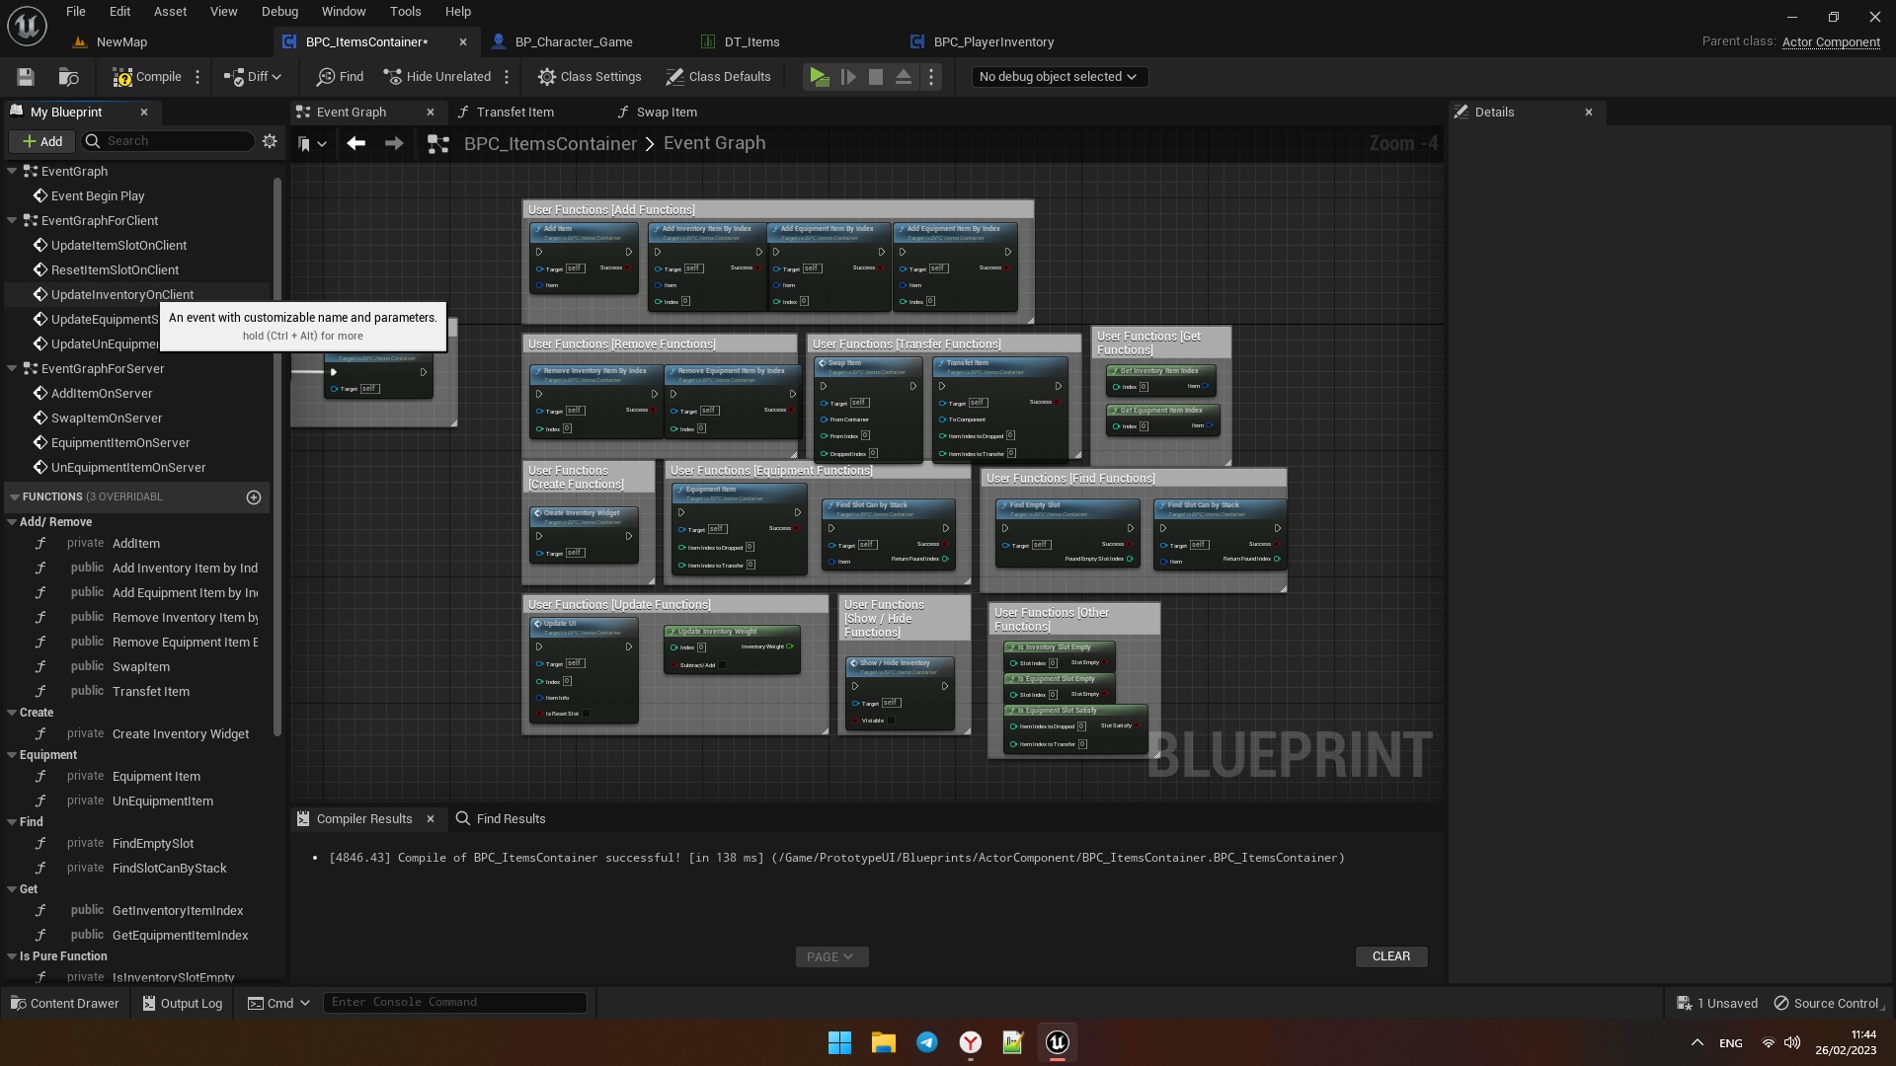The height and width of the screenshot is (1066, 1896).
Task: Open the Asset menu
Action: click(x=170, y=12)
